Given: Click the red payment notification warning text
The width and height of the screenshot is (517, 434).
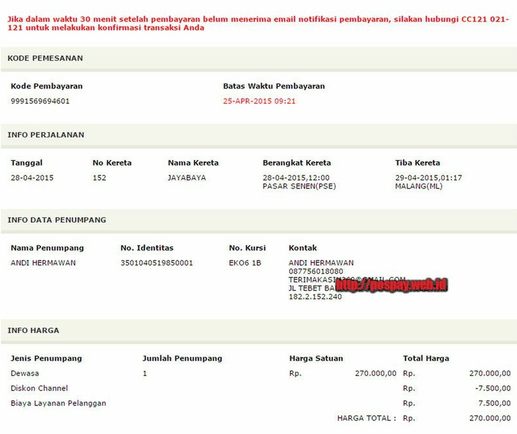Looking at the screenshot, I should coord(258,24).
